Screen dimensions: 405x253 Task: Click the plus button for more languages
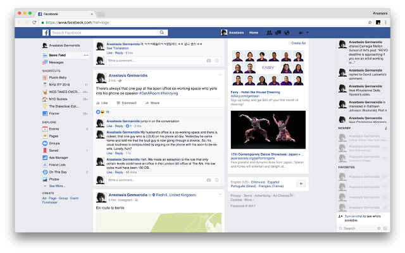[x=301, y=183]
